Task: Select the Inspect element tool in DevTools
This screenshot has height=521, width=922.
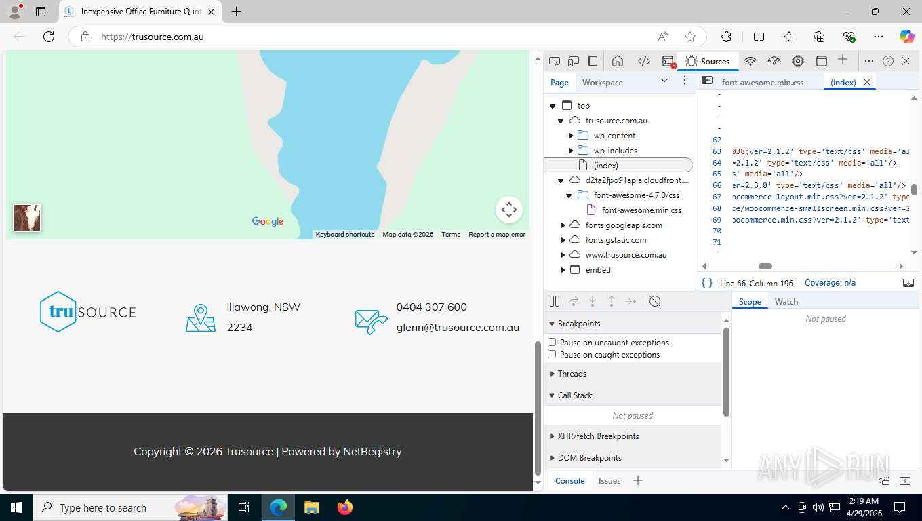Action: pos(555,61)
